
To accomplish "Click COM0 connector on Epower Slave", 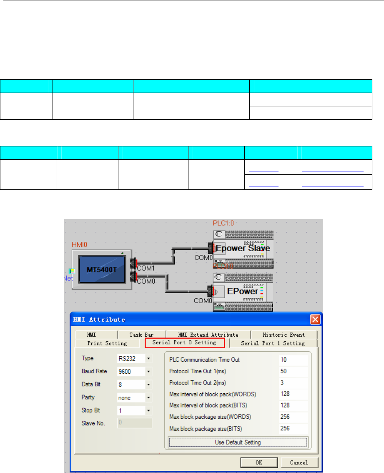I will click(211, 249).
